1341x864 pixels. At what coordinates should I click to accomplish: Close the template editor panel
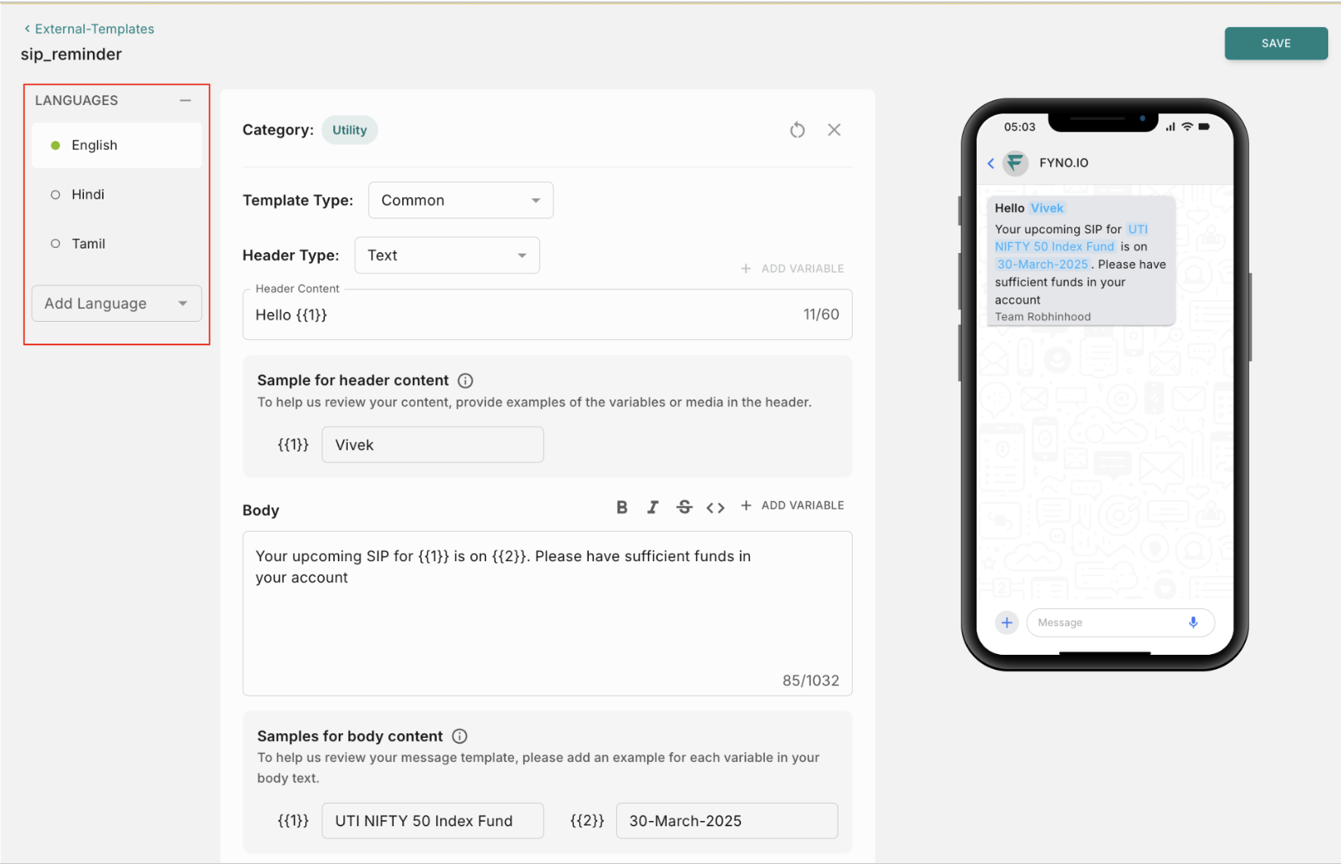point(834,130)
